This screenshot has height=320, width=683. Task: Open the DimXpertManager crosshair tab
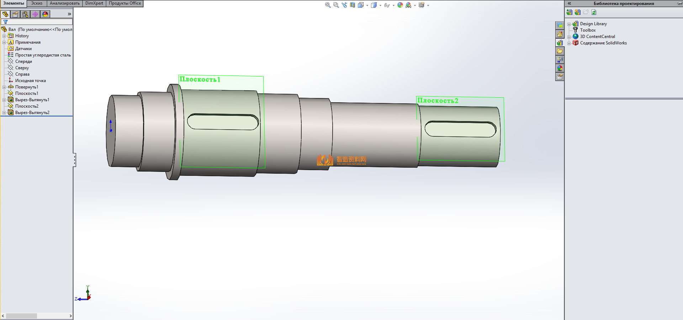[x=35, y=14]
